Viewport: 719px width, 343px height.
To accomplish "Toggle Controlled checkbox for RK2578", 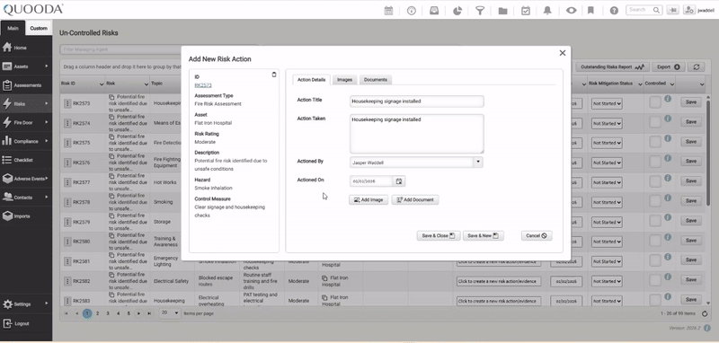I will [655, 201].
